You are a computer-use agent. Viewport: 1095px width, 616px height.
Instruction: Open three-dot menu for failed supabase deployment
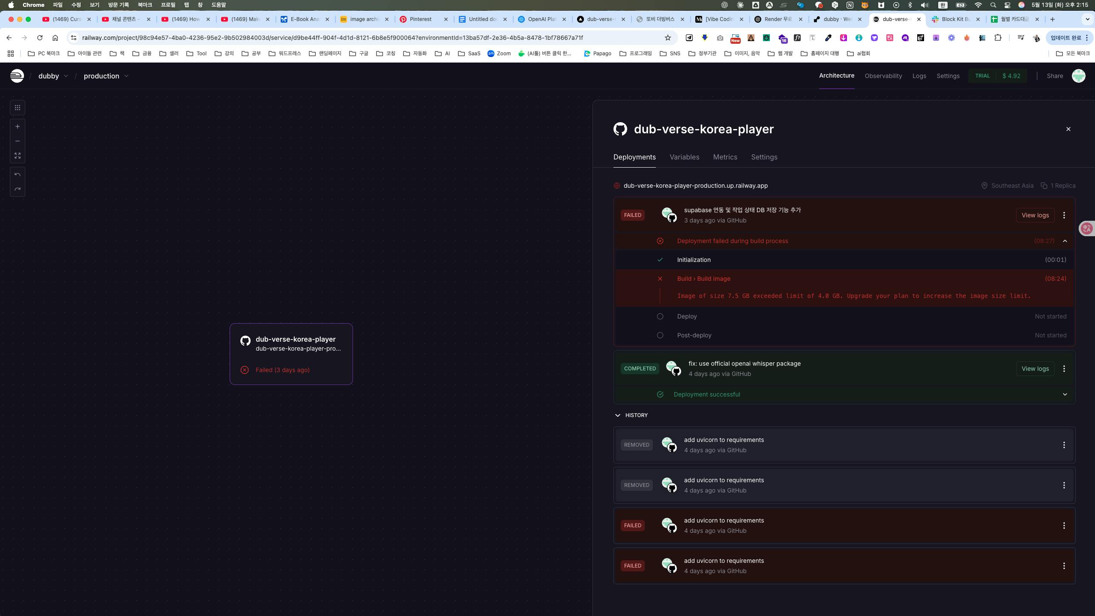pos(1064,215)
